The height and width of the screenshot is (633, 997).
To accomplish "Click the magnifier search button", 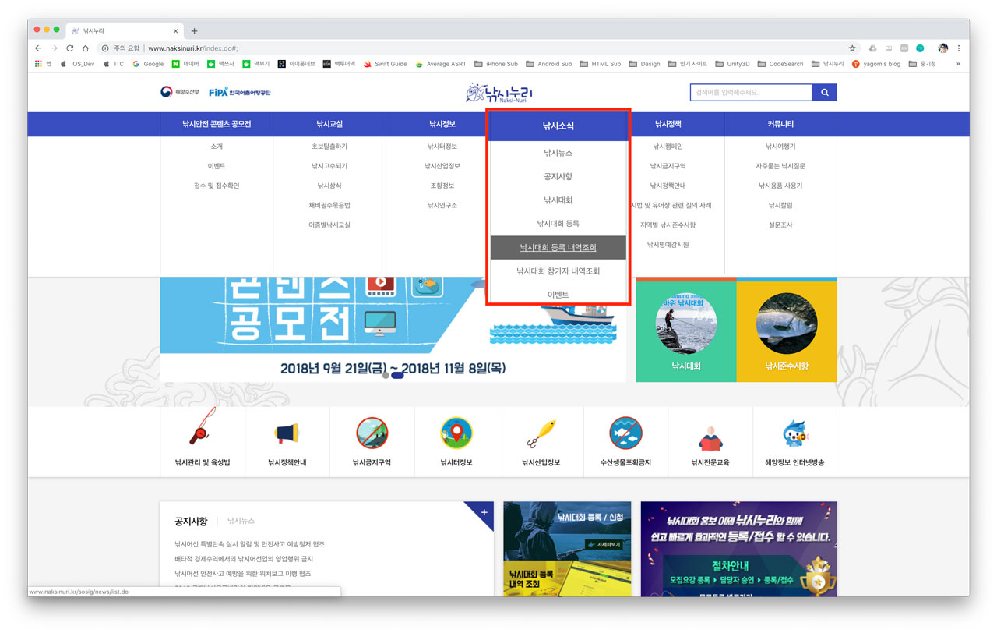I will coord(824,93).
